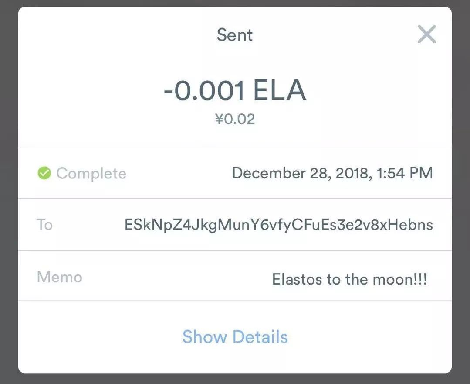This screenshot has height=384, width=470.
Task: Click the 'Complete' status label
Action: coord(91,174)
